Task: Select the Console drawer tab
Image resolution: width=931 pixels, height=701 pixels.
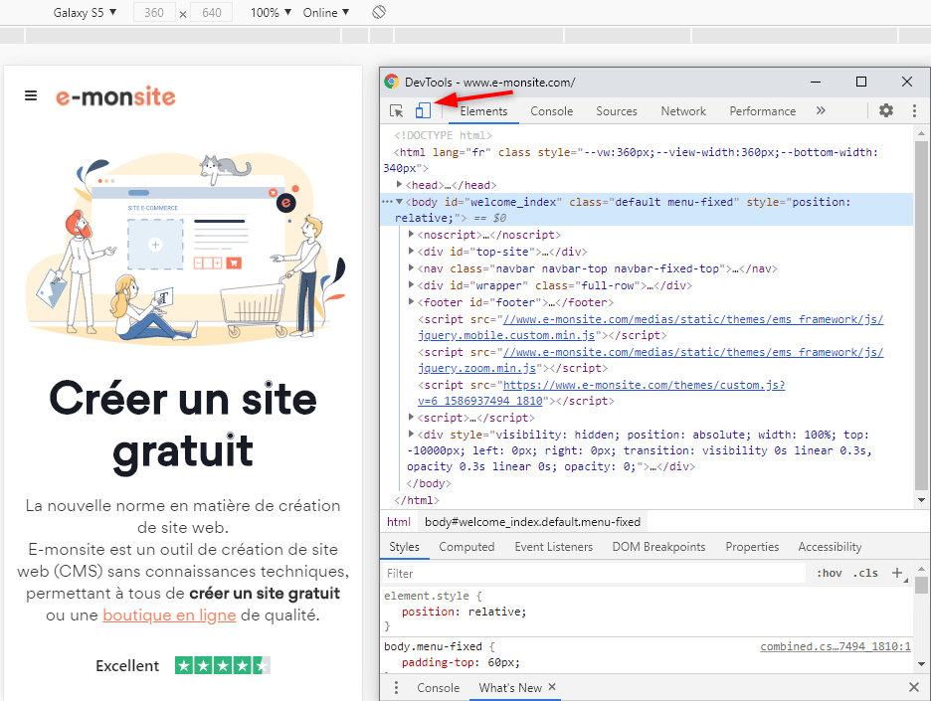Action: click(439, 687)
